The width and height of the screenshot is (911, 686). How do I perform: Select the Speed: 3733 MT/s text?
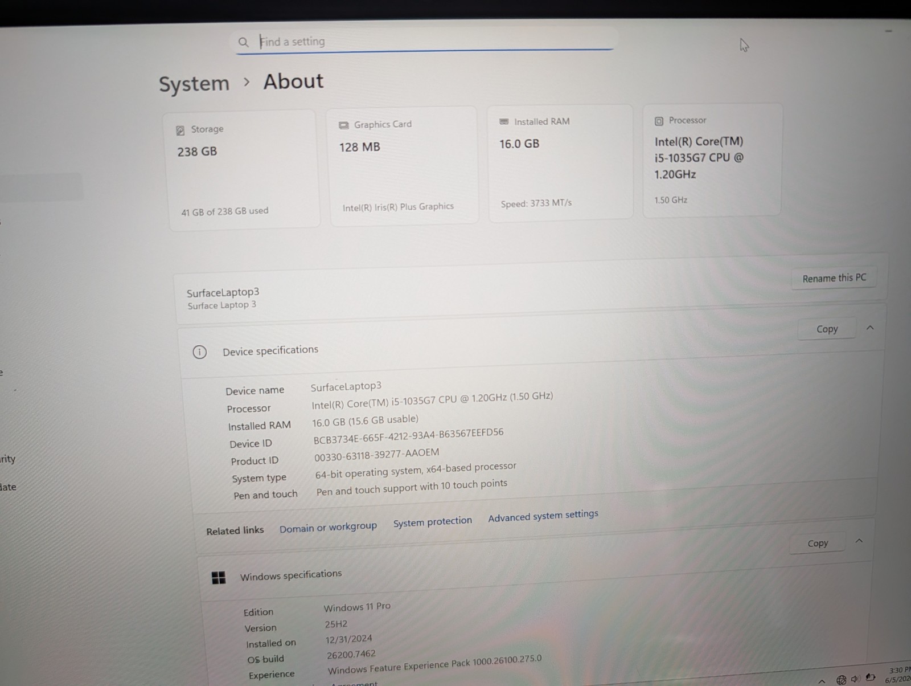536,203
